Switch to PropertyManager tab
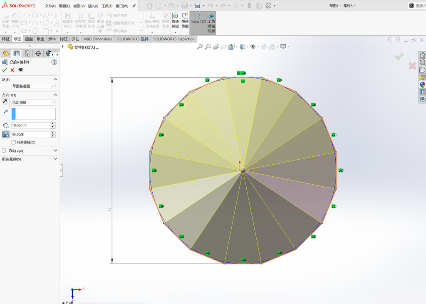Viewport: 426px width, 304px height. 17,54
